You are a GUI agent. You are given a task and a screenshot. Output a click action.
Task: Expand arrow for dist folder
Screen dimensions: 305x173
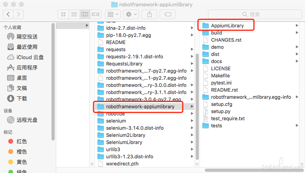point(297,54)
